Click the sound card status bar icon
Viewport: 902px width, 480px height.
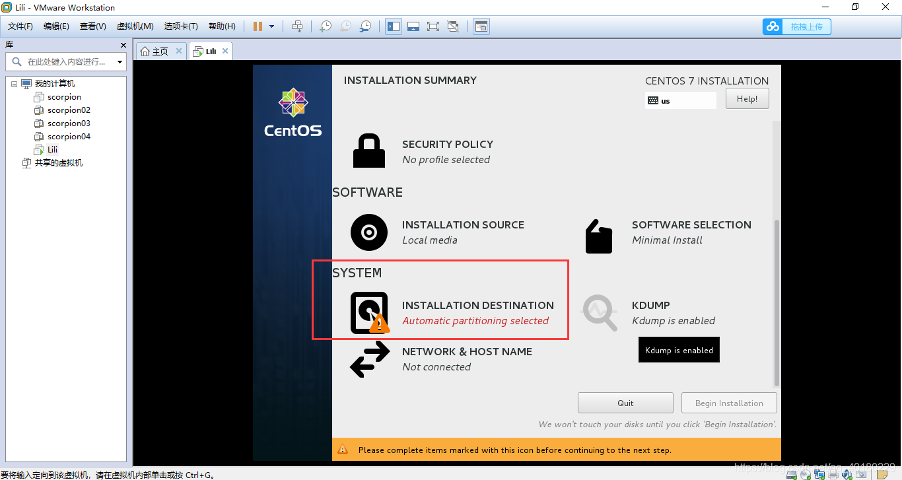(x=847, y=474)
